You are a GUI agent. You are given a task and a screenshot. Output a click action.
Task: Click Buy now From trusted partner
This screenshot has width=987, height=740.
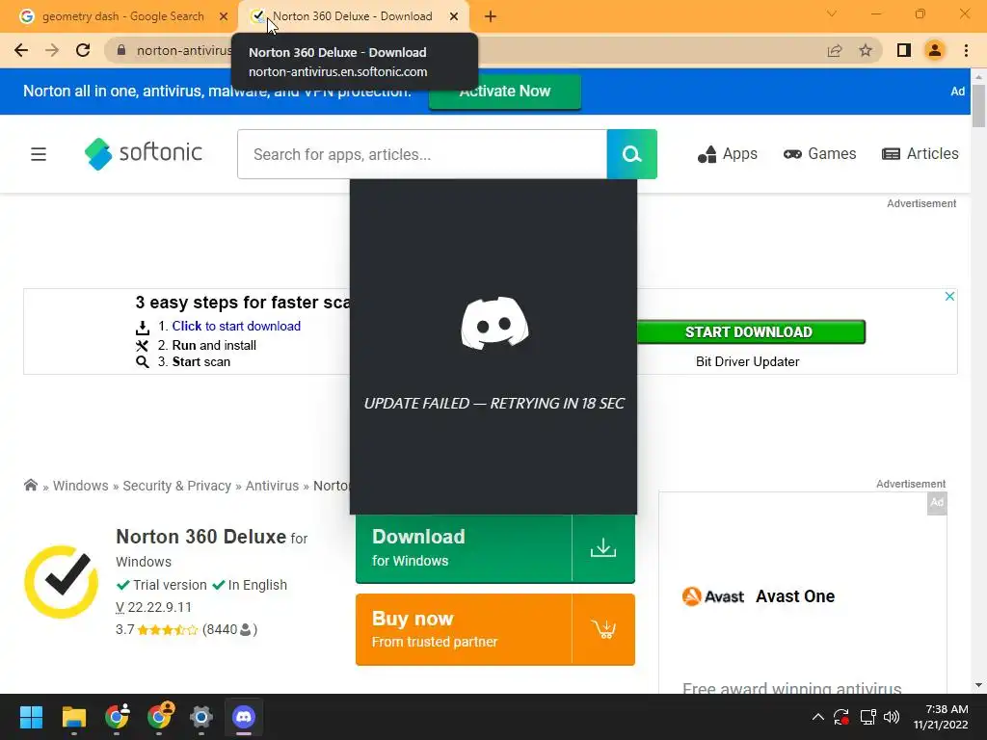tap(495, 629)
